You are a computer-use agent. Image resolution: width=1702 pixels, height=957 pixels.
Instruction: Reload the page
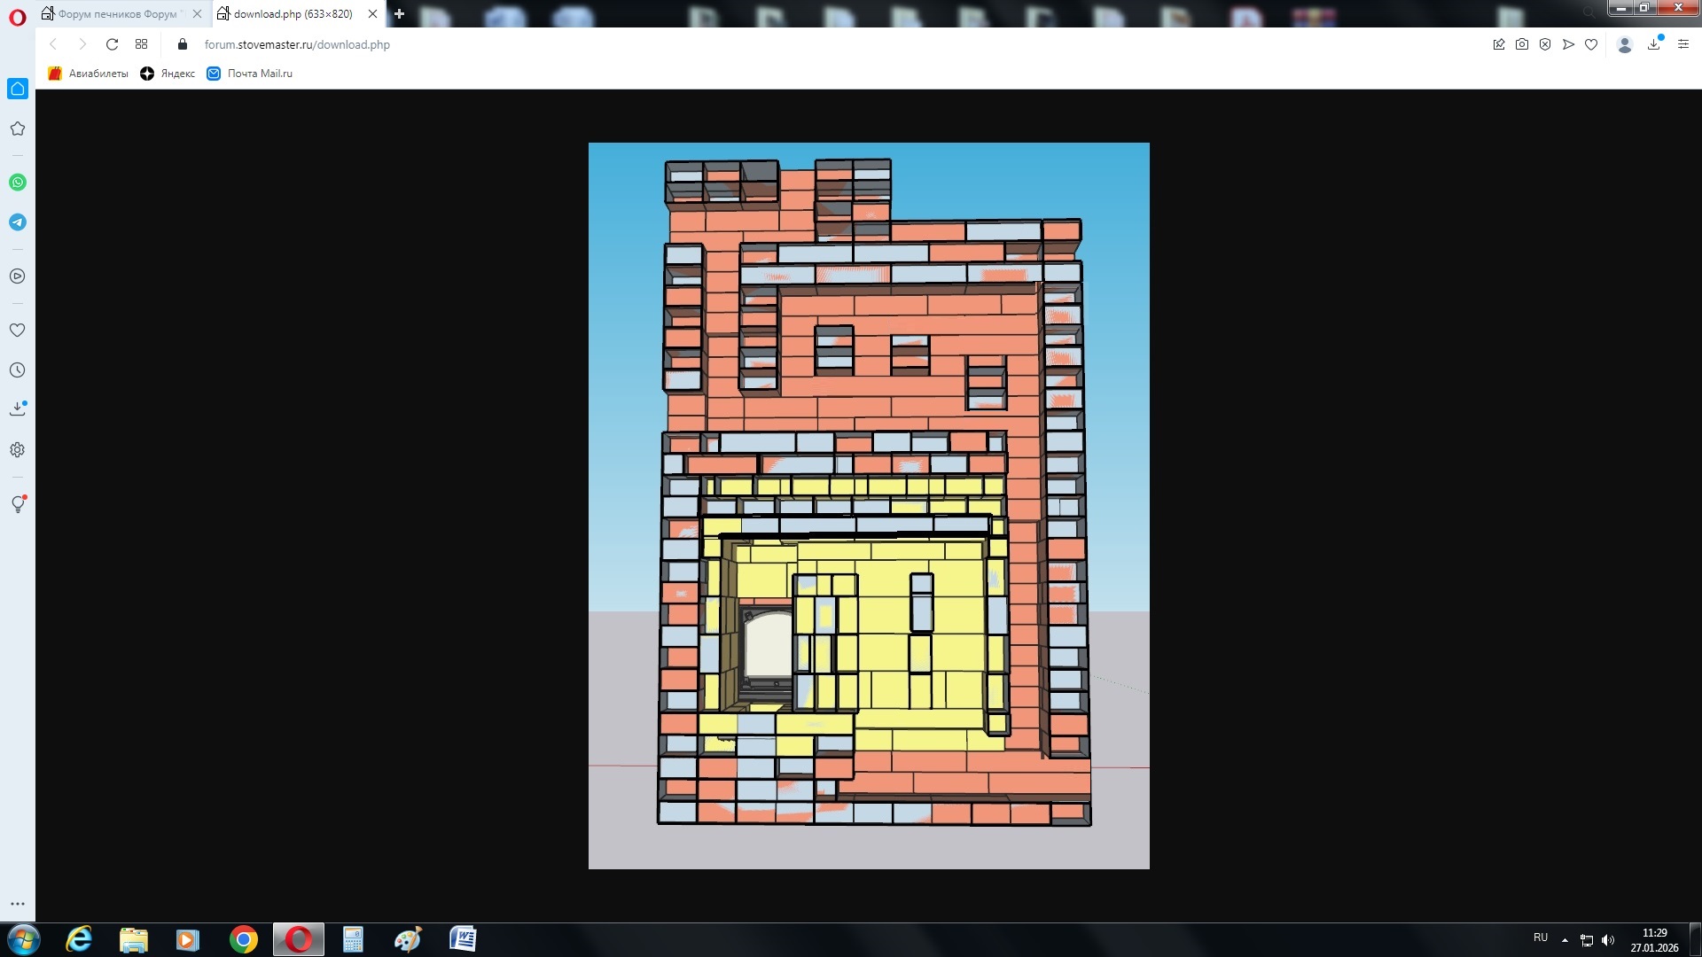pos(112,44)
